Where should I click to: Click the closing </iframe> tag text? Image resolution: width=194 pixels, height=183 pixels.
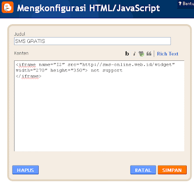[x=29, y=76]
